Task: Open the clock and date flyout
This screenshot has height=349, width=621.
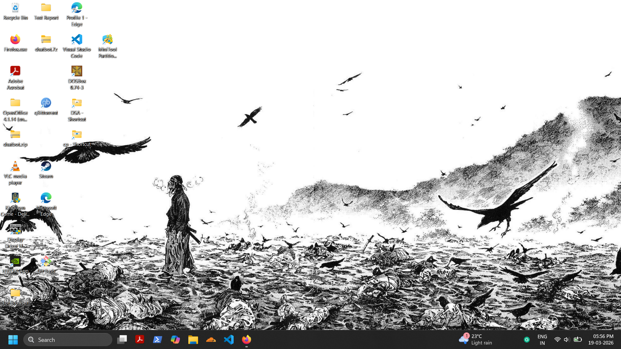Action: [601, 340]
